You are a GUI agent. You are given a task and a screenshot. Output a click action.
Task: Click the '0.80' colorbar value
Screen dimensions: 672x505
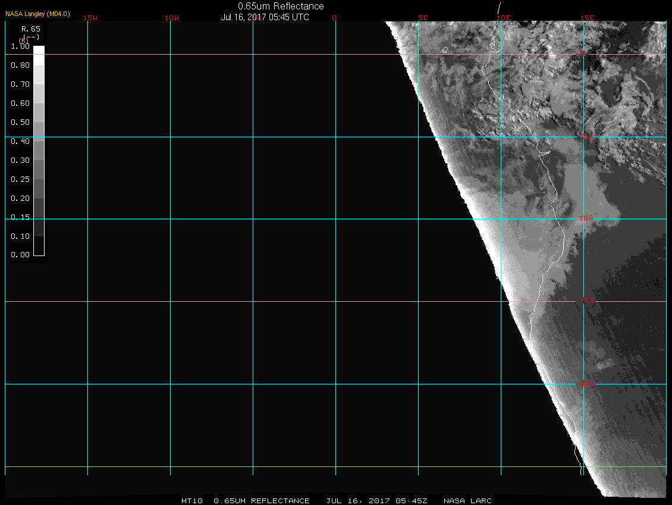pos(20,65)
